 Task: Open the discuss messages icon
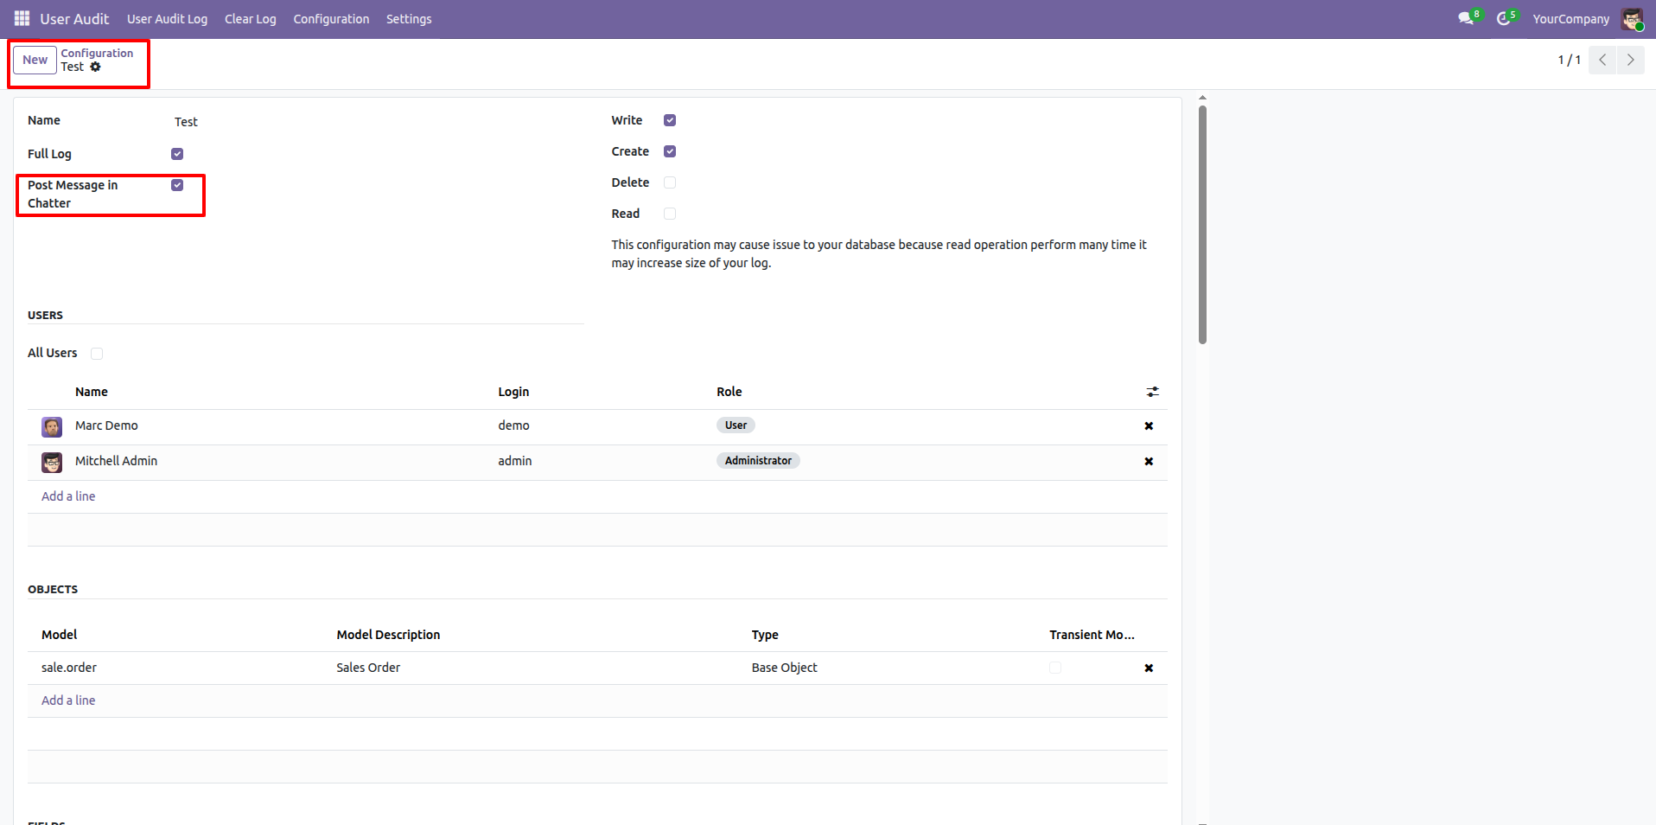[x=1466, y=18]
